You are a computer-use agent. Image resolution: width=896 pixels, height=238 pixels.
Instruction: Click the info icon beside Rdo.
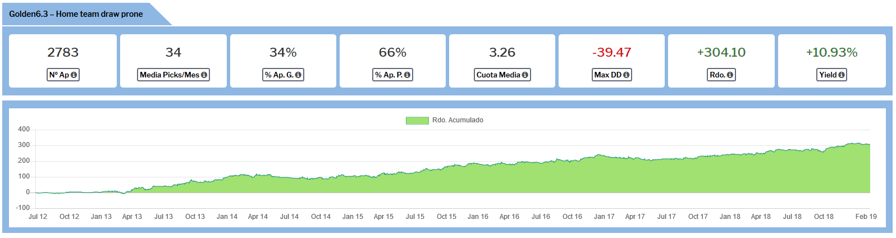tap(730, 75)
